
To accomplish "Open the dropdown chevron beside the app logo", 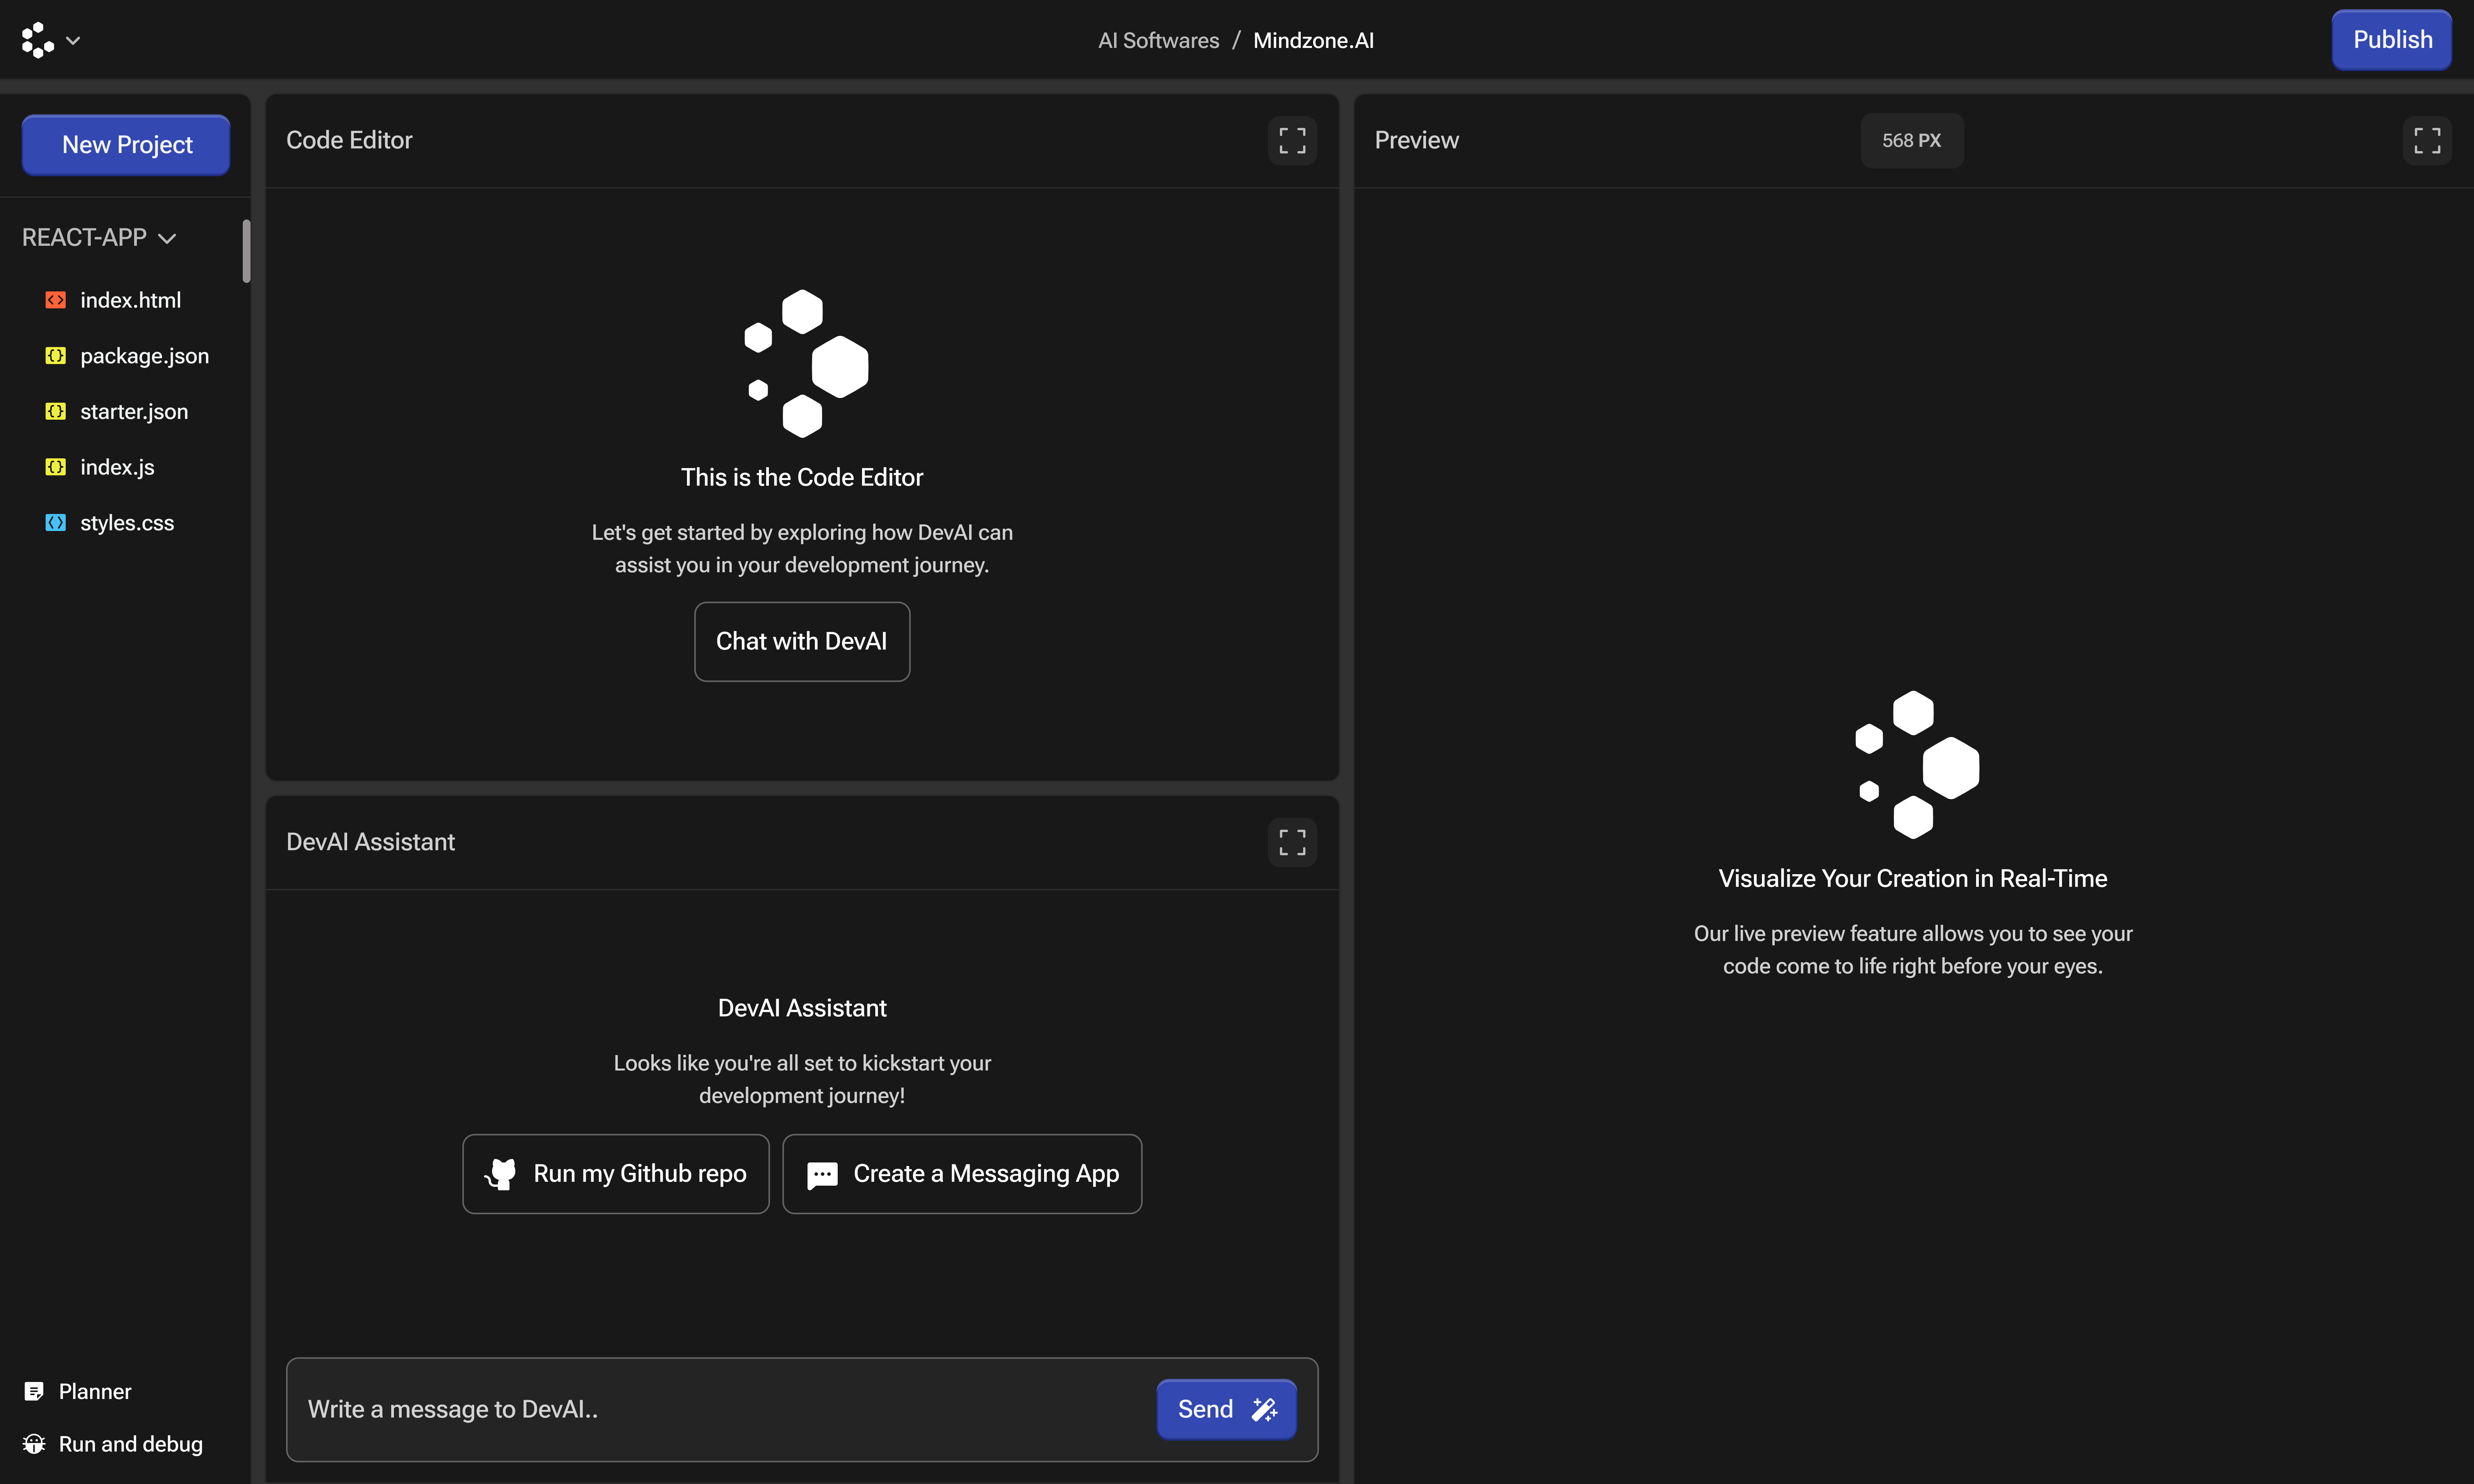I will pyautogui.click(x=73, y=41).
